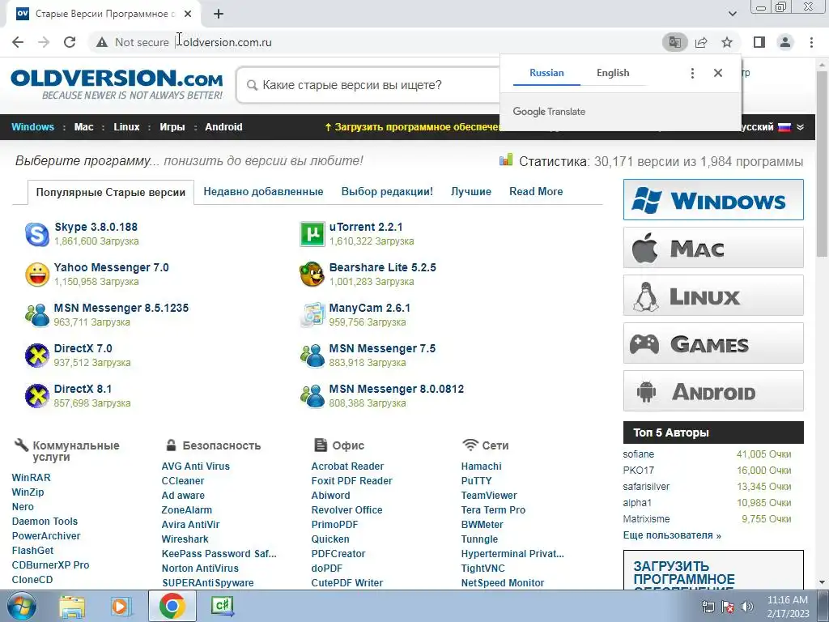Open media player from taskbar
The image size is (829, 622).
[121, 606]
